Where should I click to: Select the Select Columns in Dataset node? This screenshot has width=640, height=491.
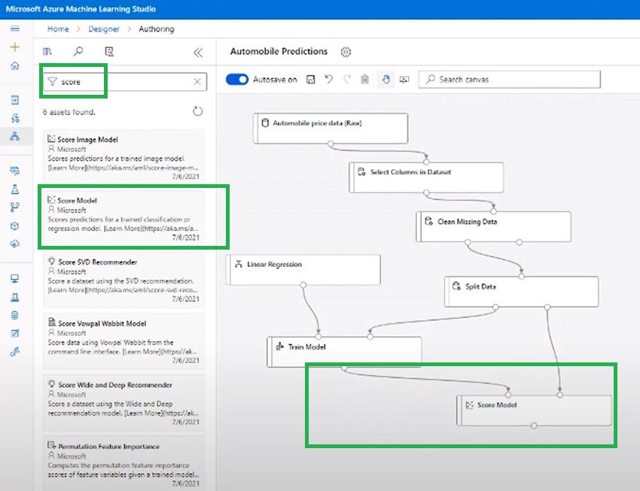pyautogui.click(x=426, y=177)
